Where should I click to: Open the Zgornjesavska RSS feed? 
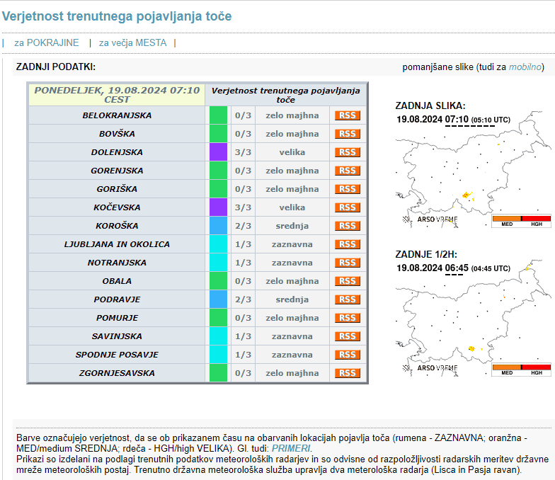click(348, 373)
